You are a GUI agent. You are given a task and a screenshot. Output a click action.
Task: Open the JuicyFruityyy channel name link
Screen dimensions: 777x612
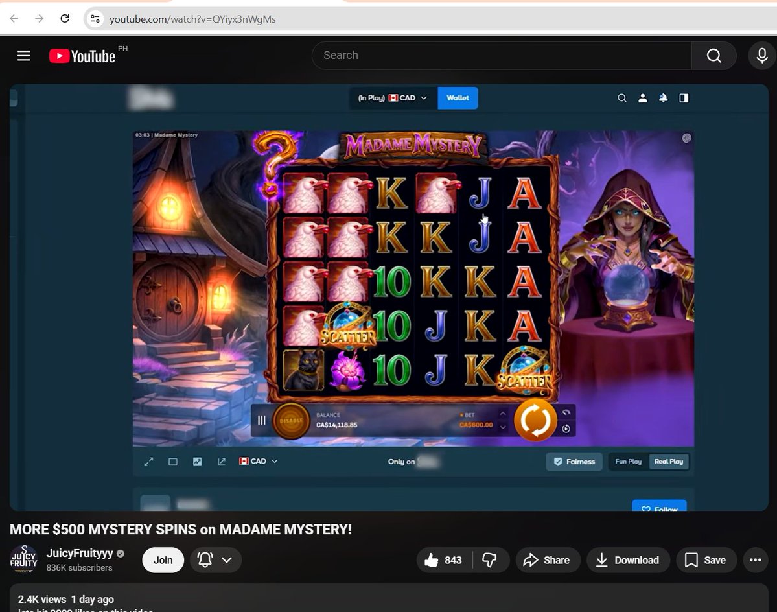(80, 553)
